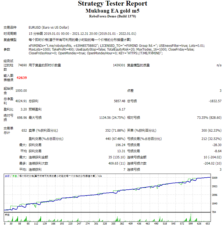Click the x-axis tick label 355
This screenshot has height=225, width=224.
(113, 224)
